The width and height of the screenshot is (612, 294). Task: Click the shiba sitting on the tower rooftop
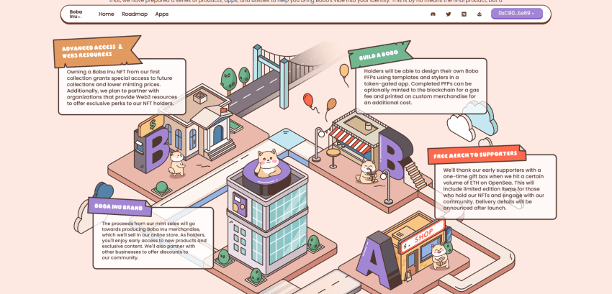pyautogui.click(x=268, y=164)
